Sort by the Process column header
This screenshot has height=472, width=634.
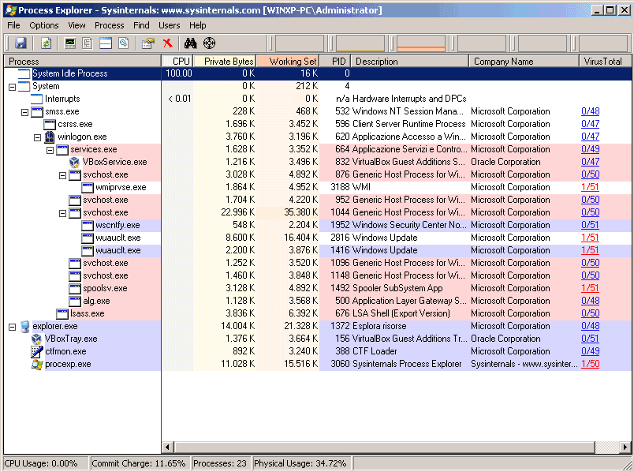pos(83,61)
